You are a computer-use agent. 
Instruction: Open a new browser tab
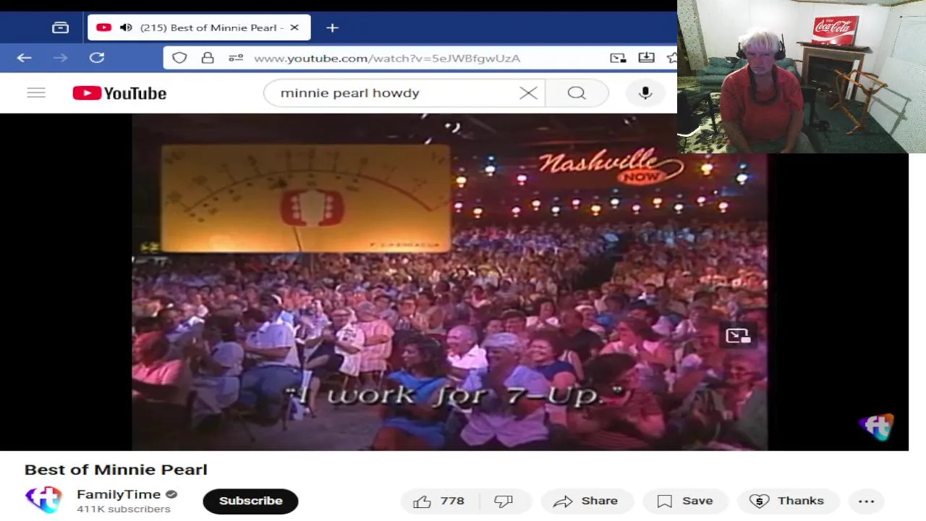point(332,27)
